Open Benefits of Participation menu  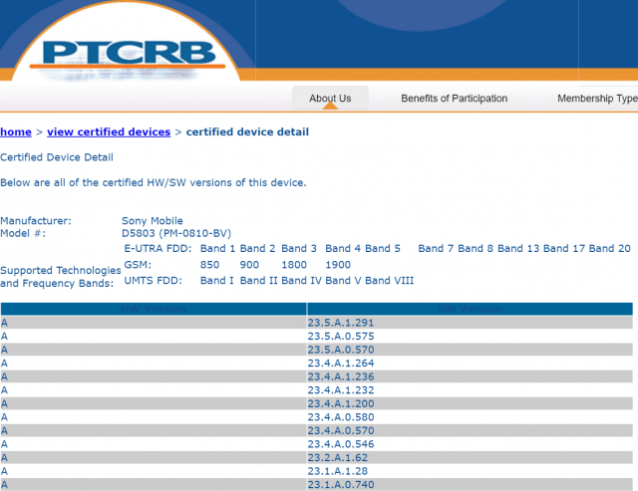point(454,99)
